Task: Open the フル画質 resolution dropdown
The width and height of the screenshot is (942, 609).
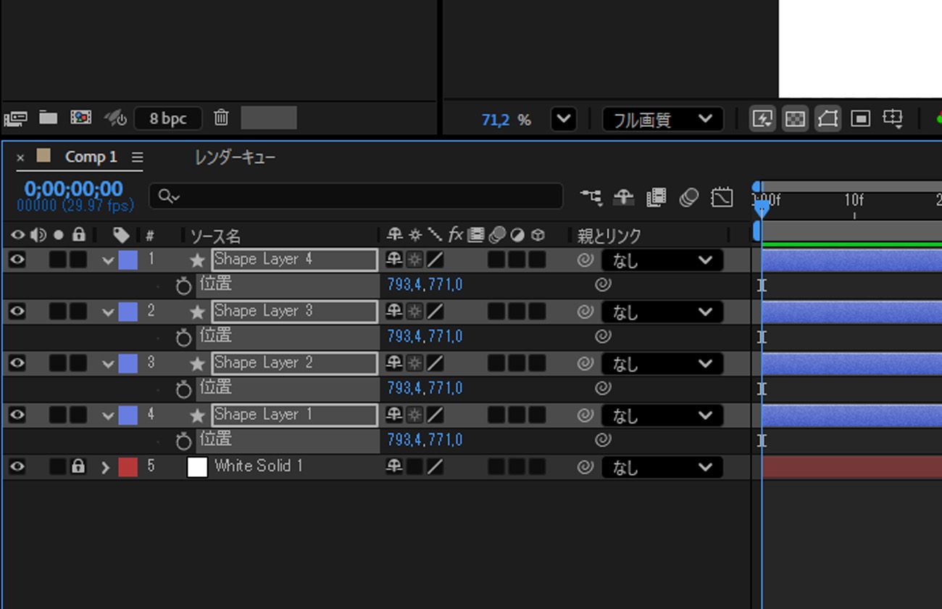Action: point(662,119)
